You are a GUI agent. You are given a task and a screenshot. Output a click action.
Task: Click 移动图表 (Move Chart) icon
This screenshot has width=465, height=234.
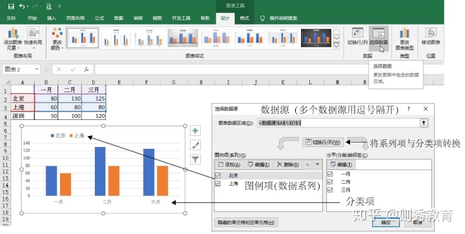(x=431, y=36)
